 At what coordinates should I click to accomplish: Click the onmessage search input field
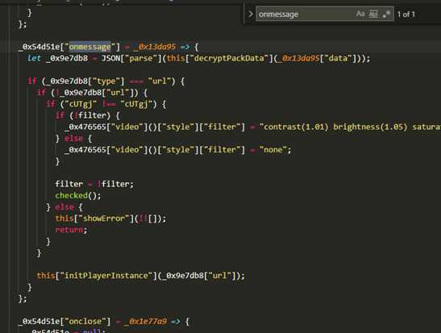pos(306,14)
